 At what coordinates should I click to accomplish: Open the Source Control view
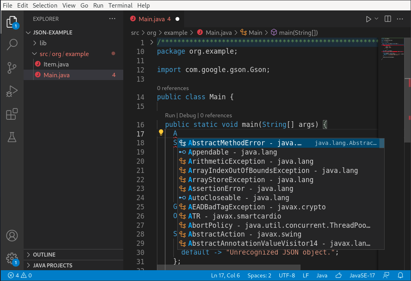pos(12,68)
